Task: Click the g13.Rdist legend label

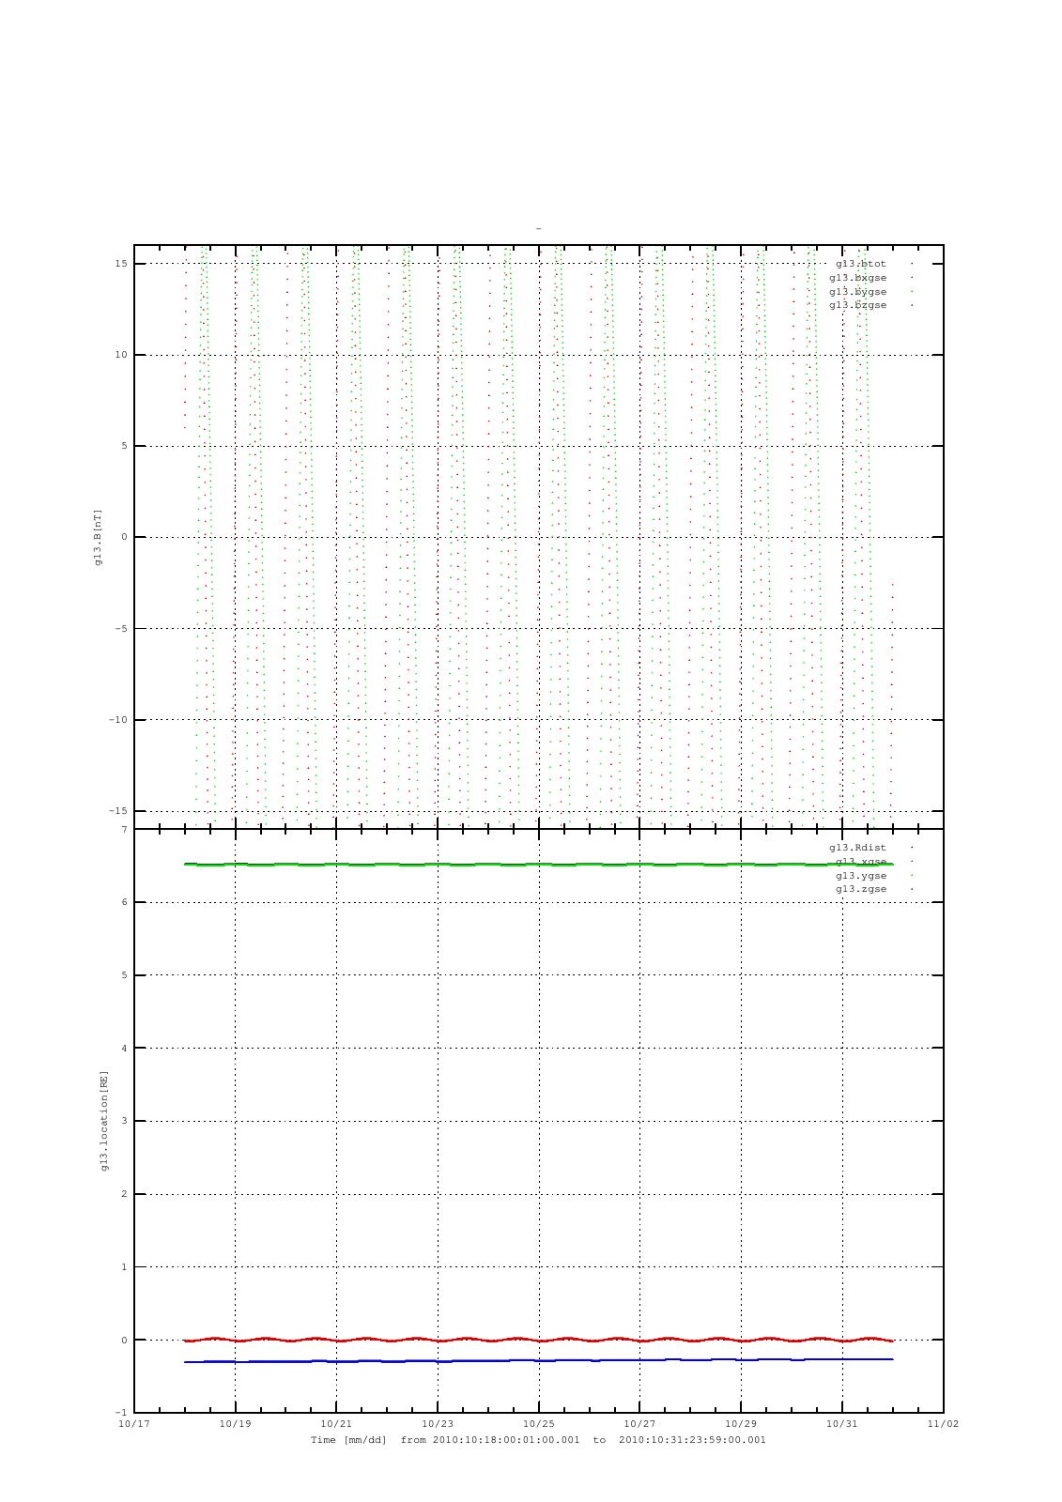Action: 857,848
